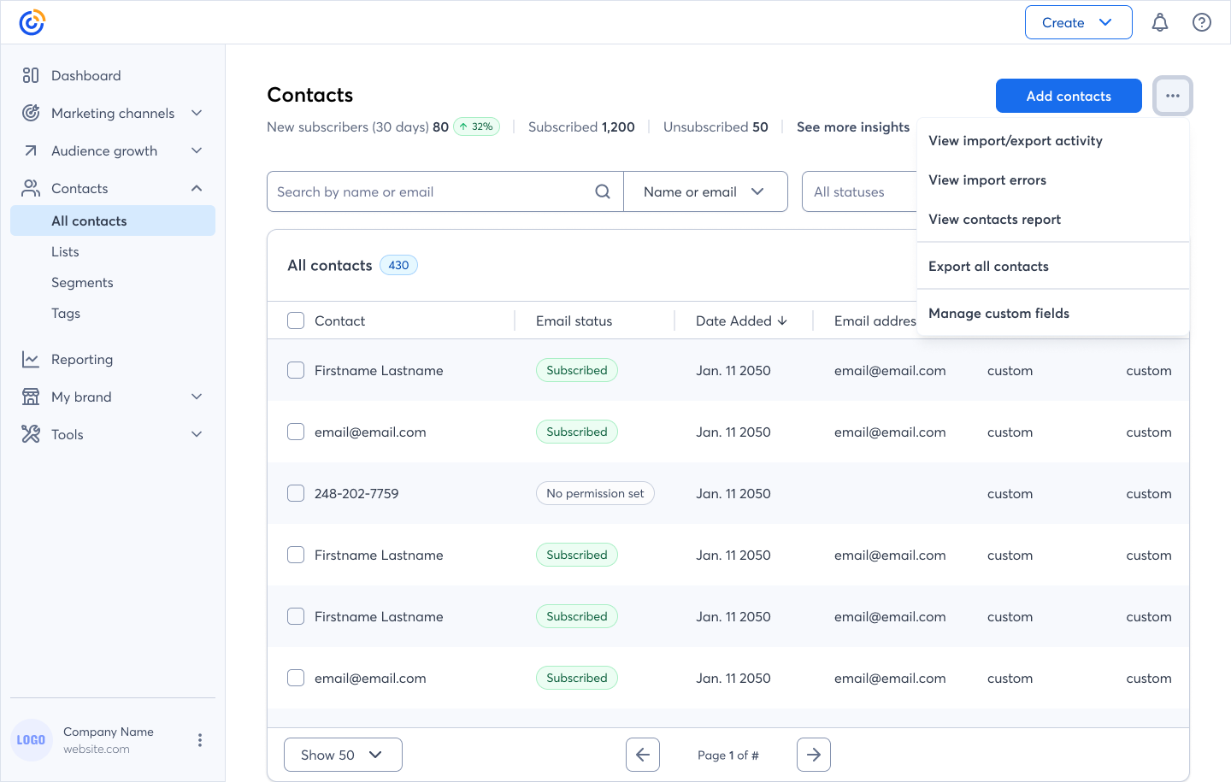Open the Show 50 rows dropdown
1231x782 pixels.
point(343,755)
